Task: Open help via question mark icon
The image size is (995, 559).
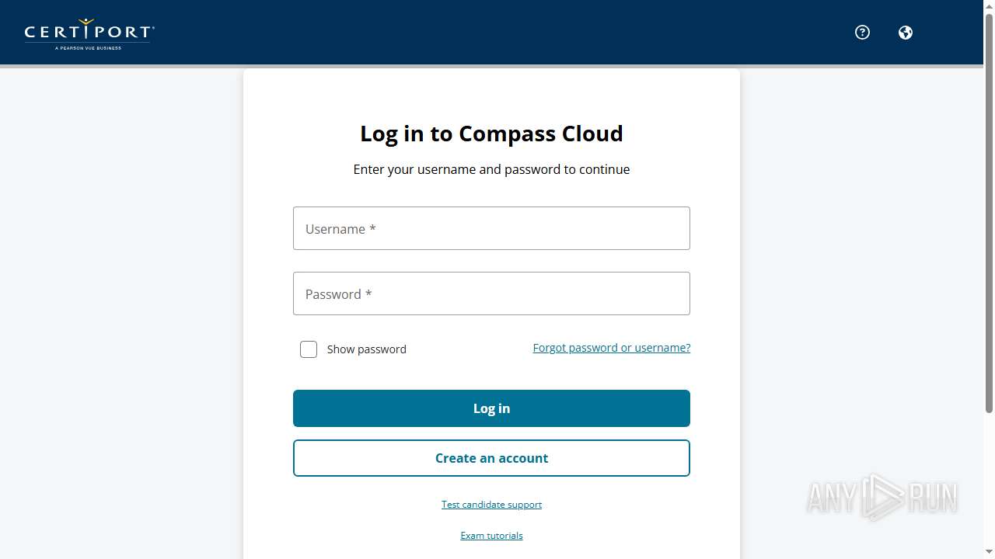Action: tap(862, 33)
